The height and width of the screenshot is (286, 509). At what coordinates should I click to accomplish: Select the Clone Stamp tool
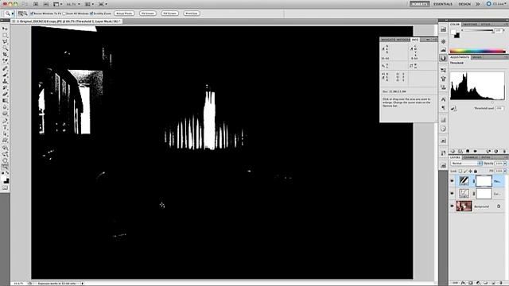click(x=6, y=81)
